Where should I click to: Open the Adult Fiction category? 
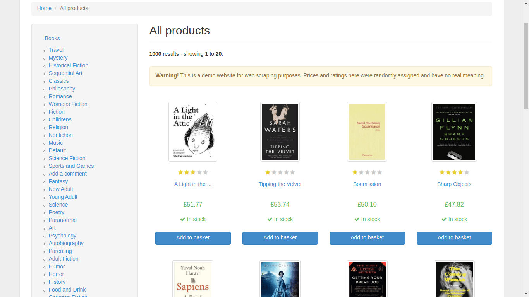(64, 259)
